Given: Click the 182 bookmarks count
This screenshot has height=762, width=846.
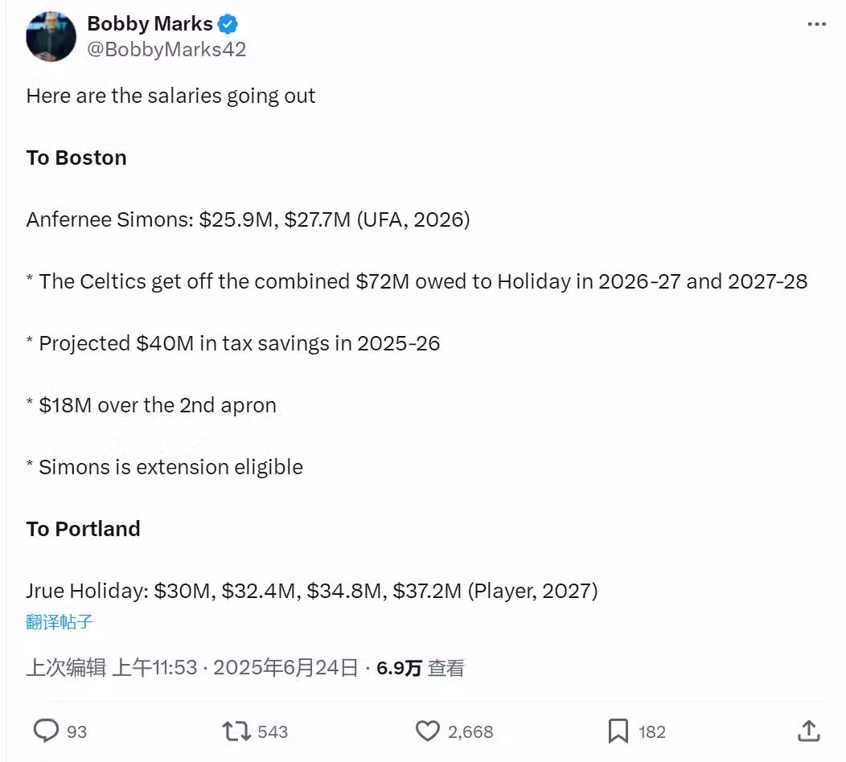Looking at the screenshot, I should 652,731.
